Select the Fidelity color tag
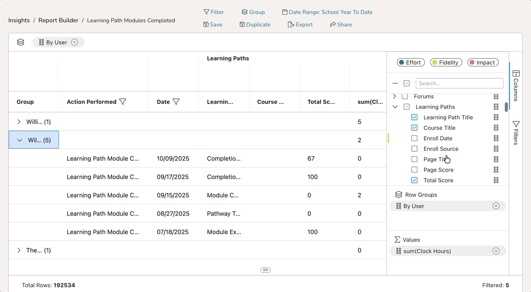531x292 pixels. coord(445,63)
